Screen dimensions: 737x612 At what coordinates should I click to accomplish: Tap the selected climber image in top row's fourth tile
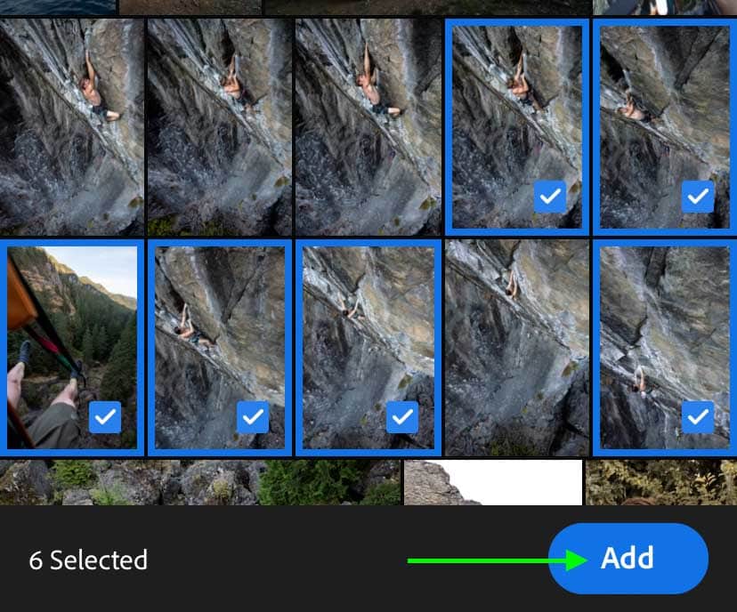pyautogui.click(x=517, y=127)
